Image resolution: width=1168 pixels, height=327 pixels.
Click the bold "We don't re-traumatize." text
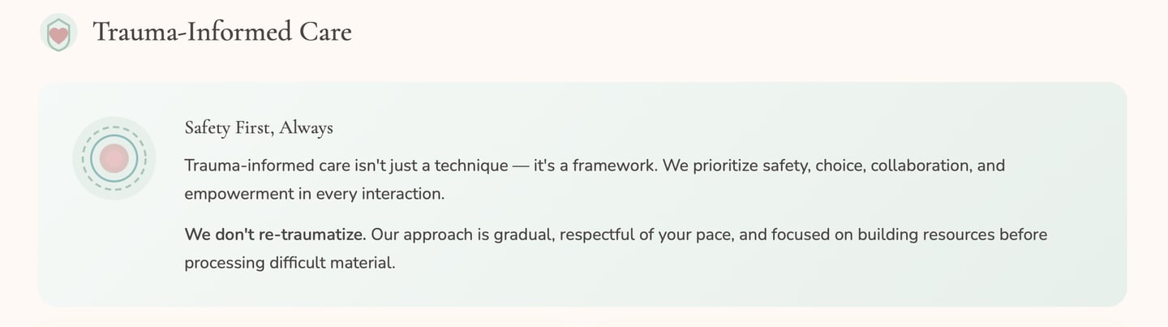pyautogui.click(x=275, y=235)
